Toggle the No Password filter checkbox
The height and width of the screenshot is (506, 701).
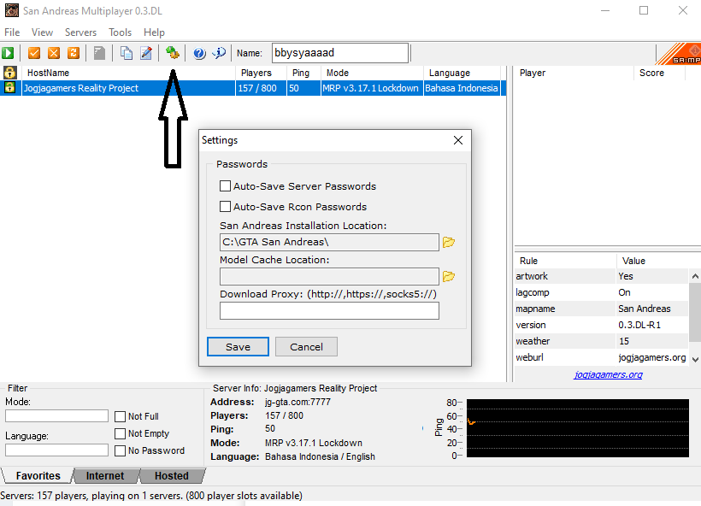pyautogui.click(x=120, y=450)
